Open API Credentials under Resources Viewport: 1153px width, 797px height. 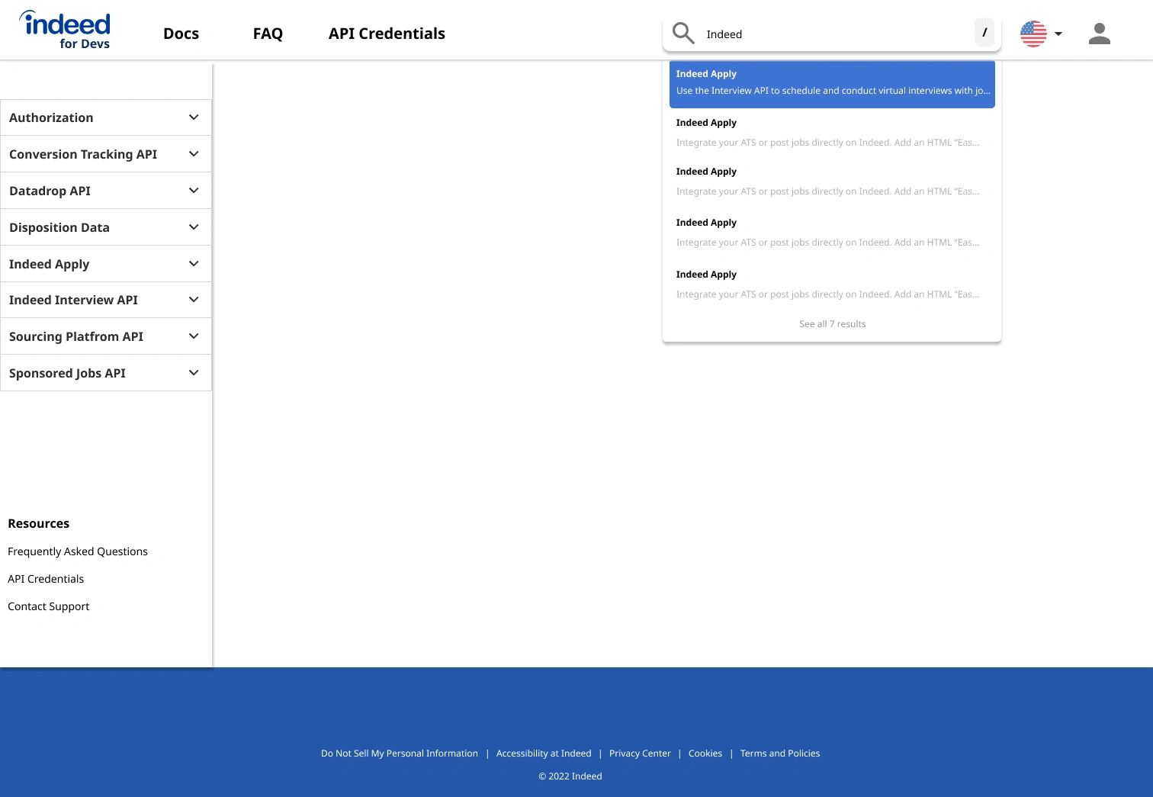[x=46, y=579]
